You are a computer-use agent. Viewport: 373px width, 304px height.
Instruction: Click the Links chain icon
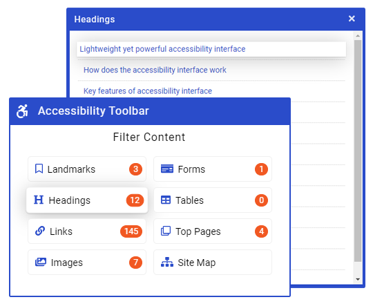pyautogui.click(x=40, y=231)
